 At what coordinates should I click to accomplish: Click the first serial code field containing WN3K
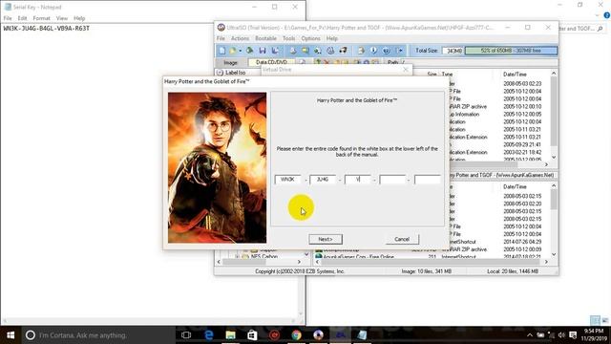pos(287,180)
